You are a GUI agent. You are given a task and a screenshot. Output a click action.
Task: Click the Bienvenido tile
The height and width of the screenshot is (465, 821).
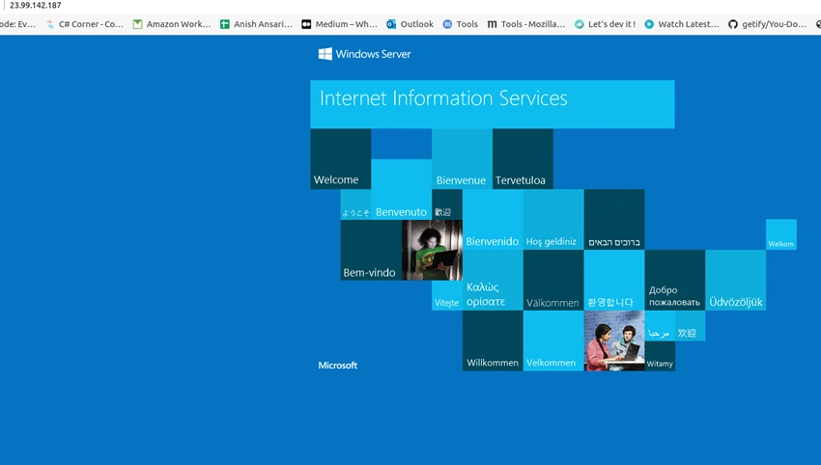(x=493, y=220)
